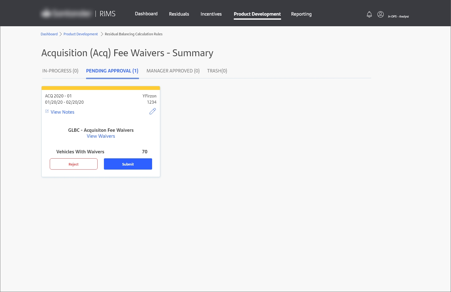Open the notifications bell icon
This screenshot has width=451, height=292.
pyautogui.click(x=369, y=14)
